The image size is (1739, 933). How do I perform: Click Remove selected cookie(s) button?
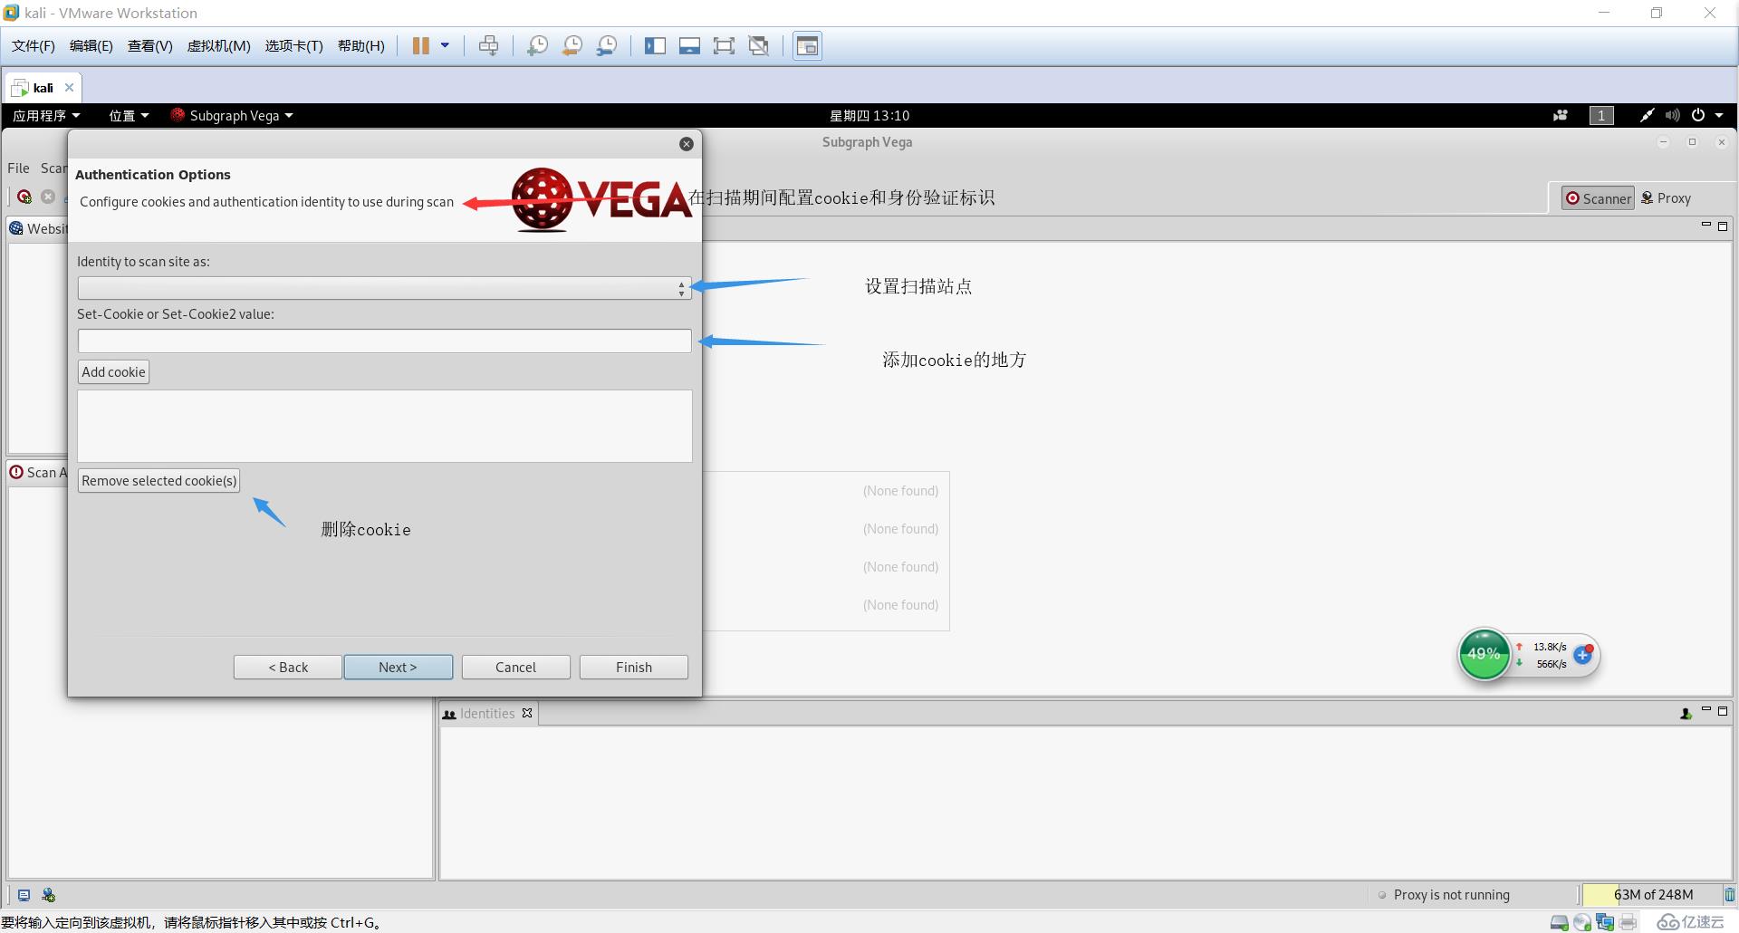[159, 481]
